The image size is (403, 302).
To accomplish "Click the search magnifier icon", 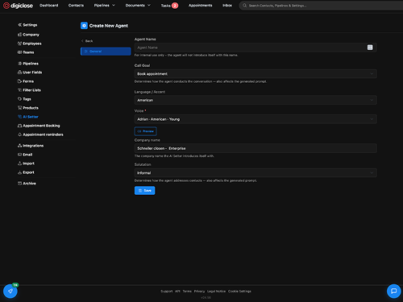I will click(244, 6).
